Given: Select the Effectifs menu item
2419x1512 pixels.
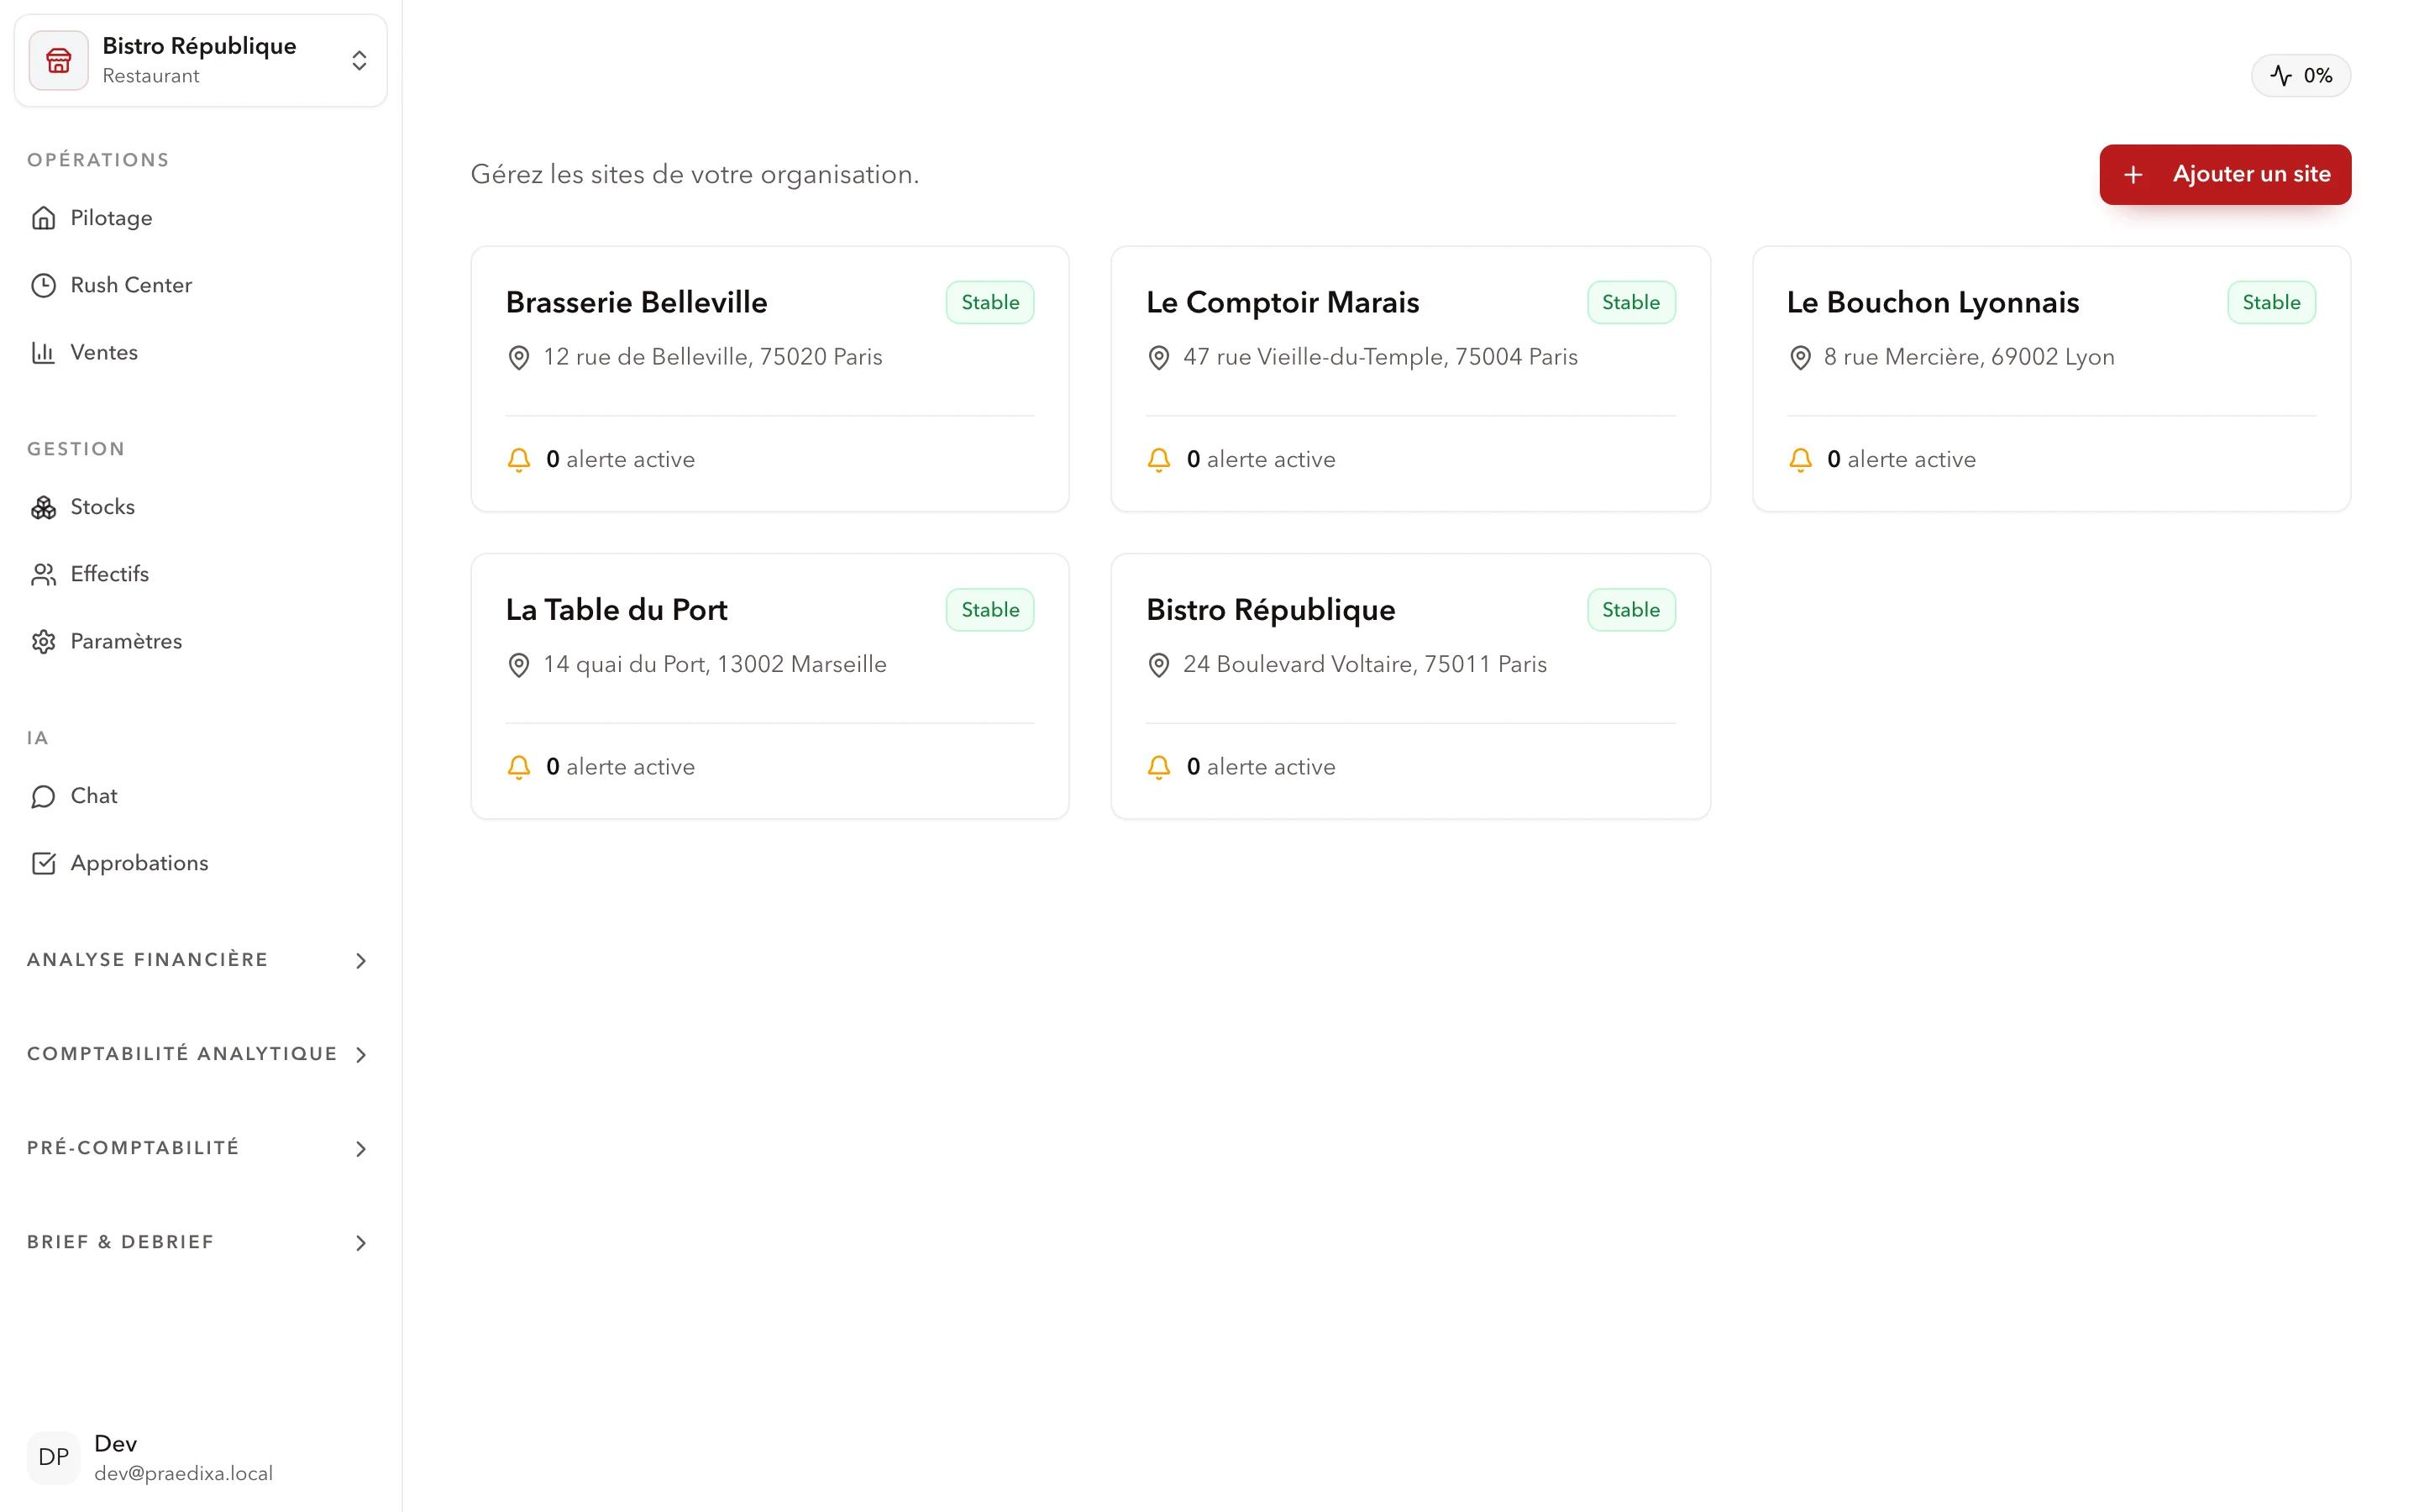Looking at the screenshot, I should pyautogui.click(x=200, y=574).
